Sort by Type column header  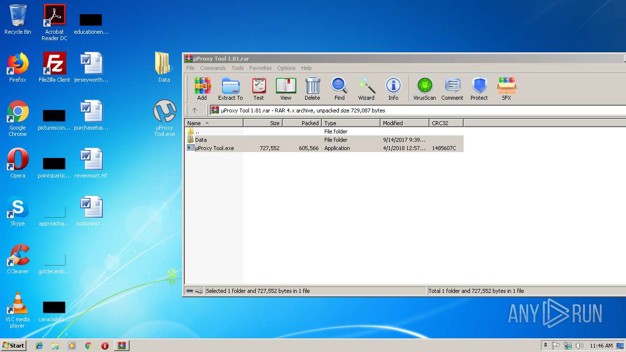pyautogui.click(x=351, y=123)
